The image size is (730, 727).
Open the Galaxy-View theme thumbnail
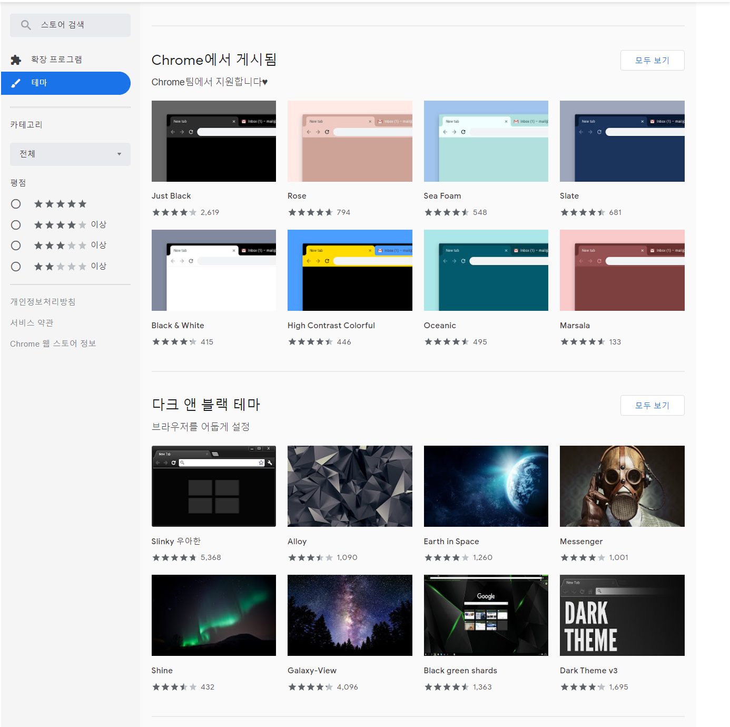pos(350,615)
